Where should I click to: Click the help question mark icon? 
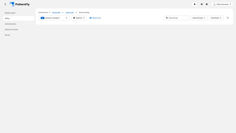207,4
